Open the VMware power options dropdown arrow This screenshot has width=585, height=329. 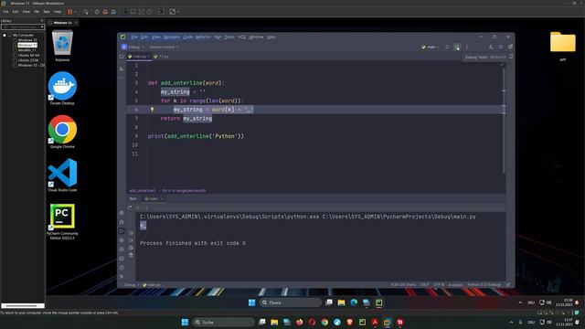[x=75, y=12]
